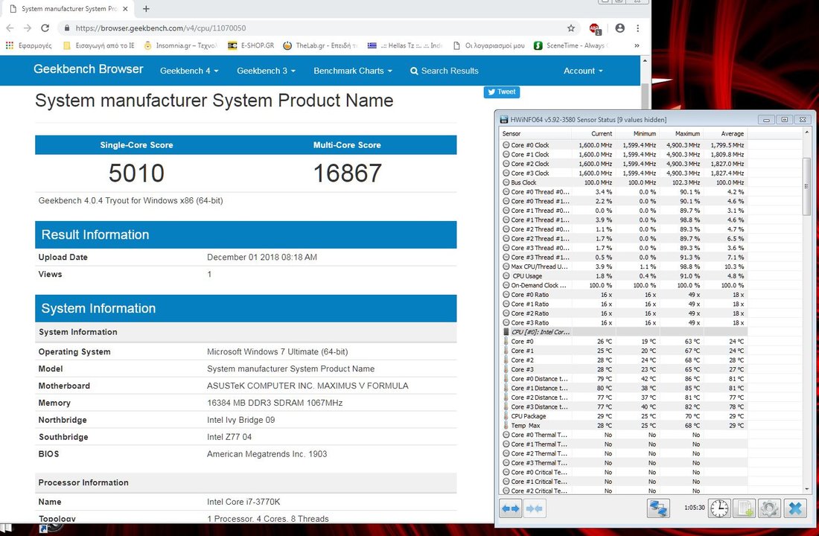Click the HWiNFO sensor list scrollbar thumb
Viewport: 819px width, 536px height.
click(x=807, y=186)
